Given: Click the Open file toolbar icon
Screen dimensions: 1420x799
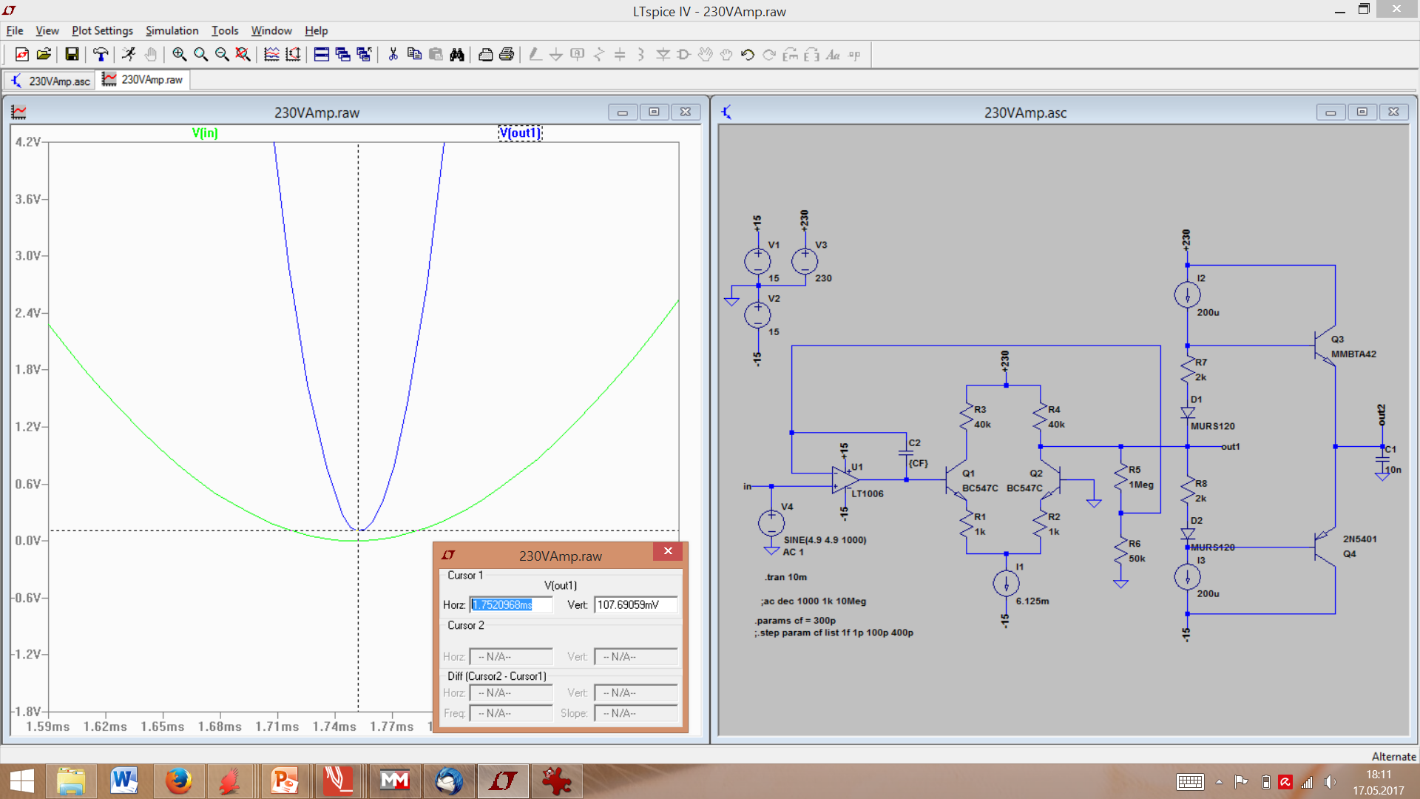Looking at the screenshot, I should click(x=44, y=54).
